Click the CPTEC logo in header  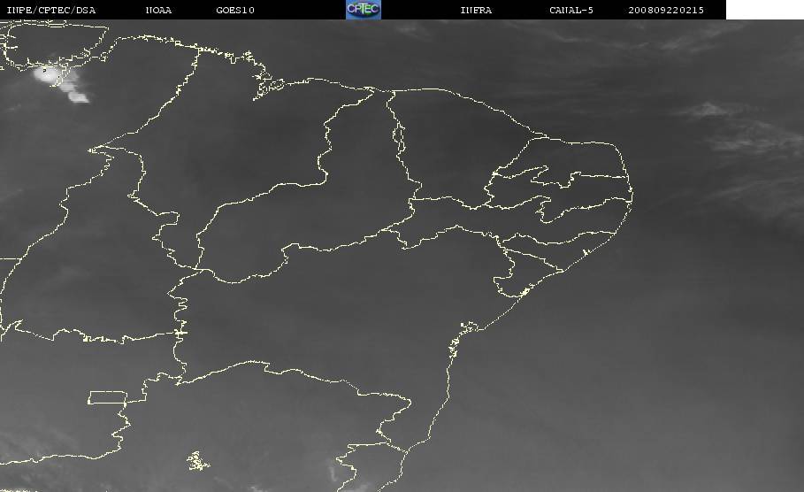363,10
